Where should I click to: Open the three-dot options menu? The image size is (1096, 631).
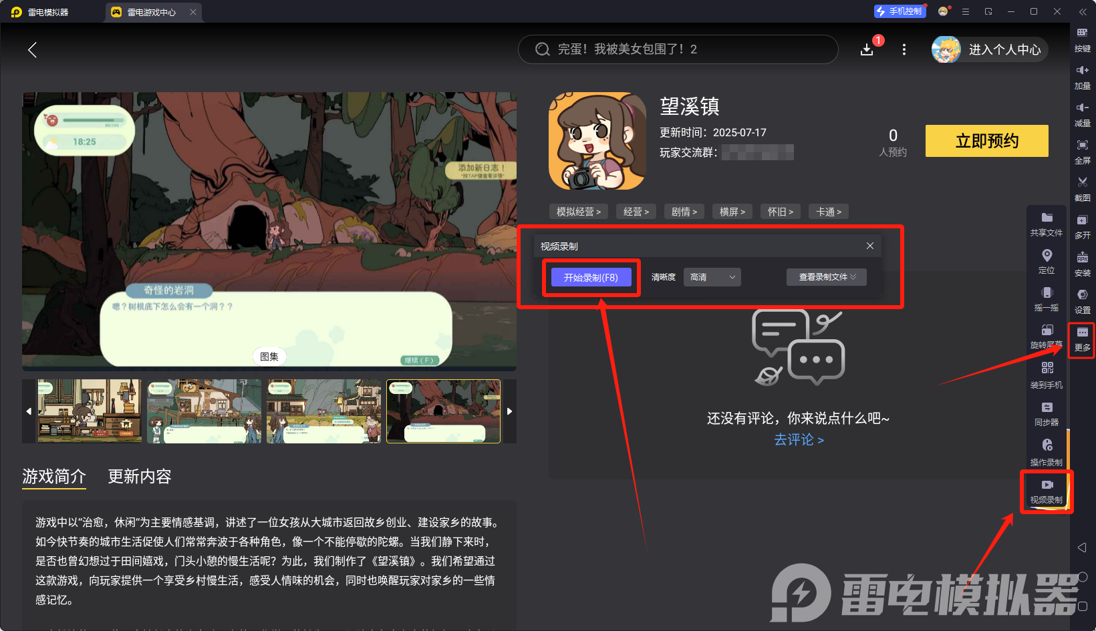pos(904,49)
